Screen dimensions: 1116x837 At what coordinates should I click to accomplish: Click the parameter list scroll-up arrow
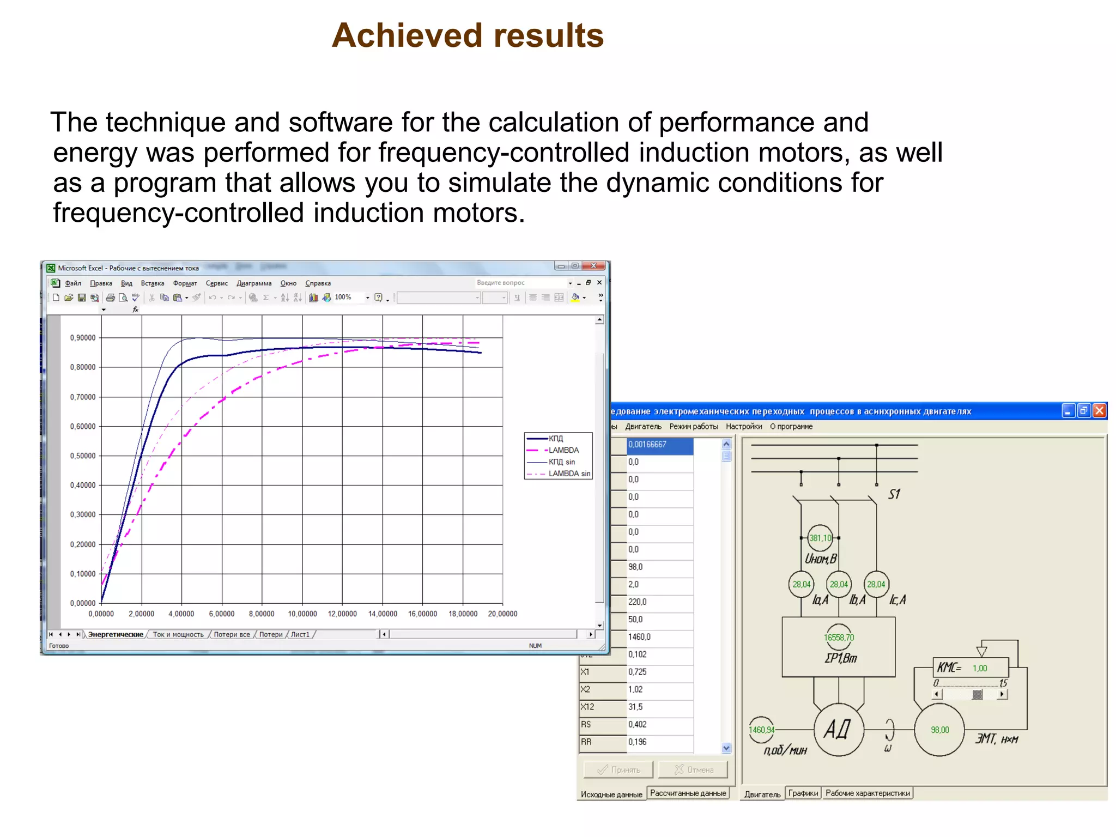tap(726, 444)
